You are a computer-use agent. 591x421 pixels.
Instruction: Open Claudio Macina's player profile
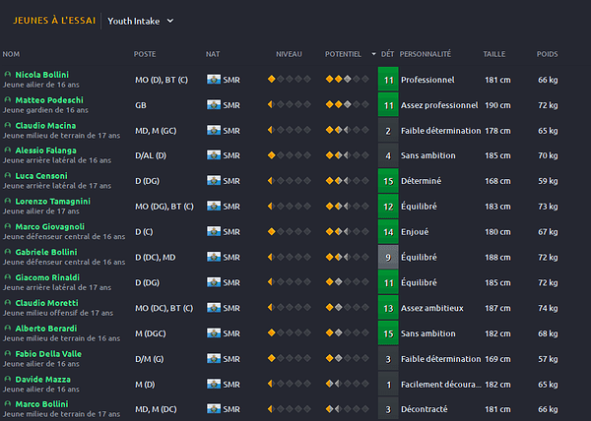(45, 125)
